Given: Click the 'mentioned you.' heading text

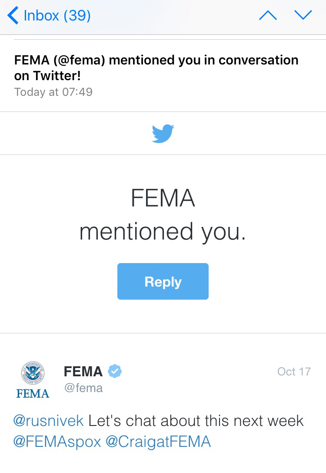Looking at the screenshot, I should 163,231.
